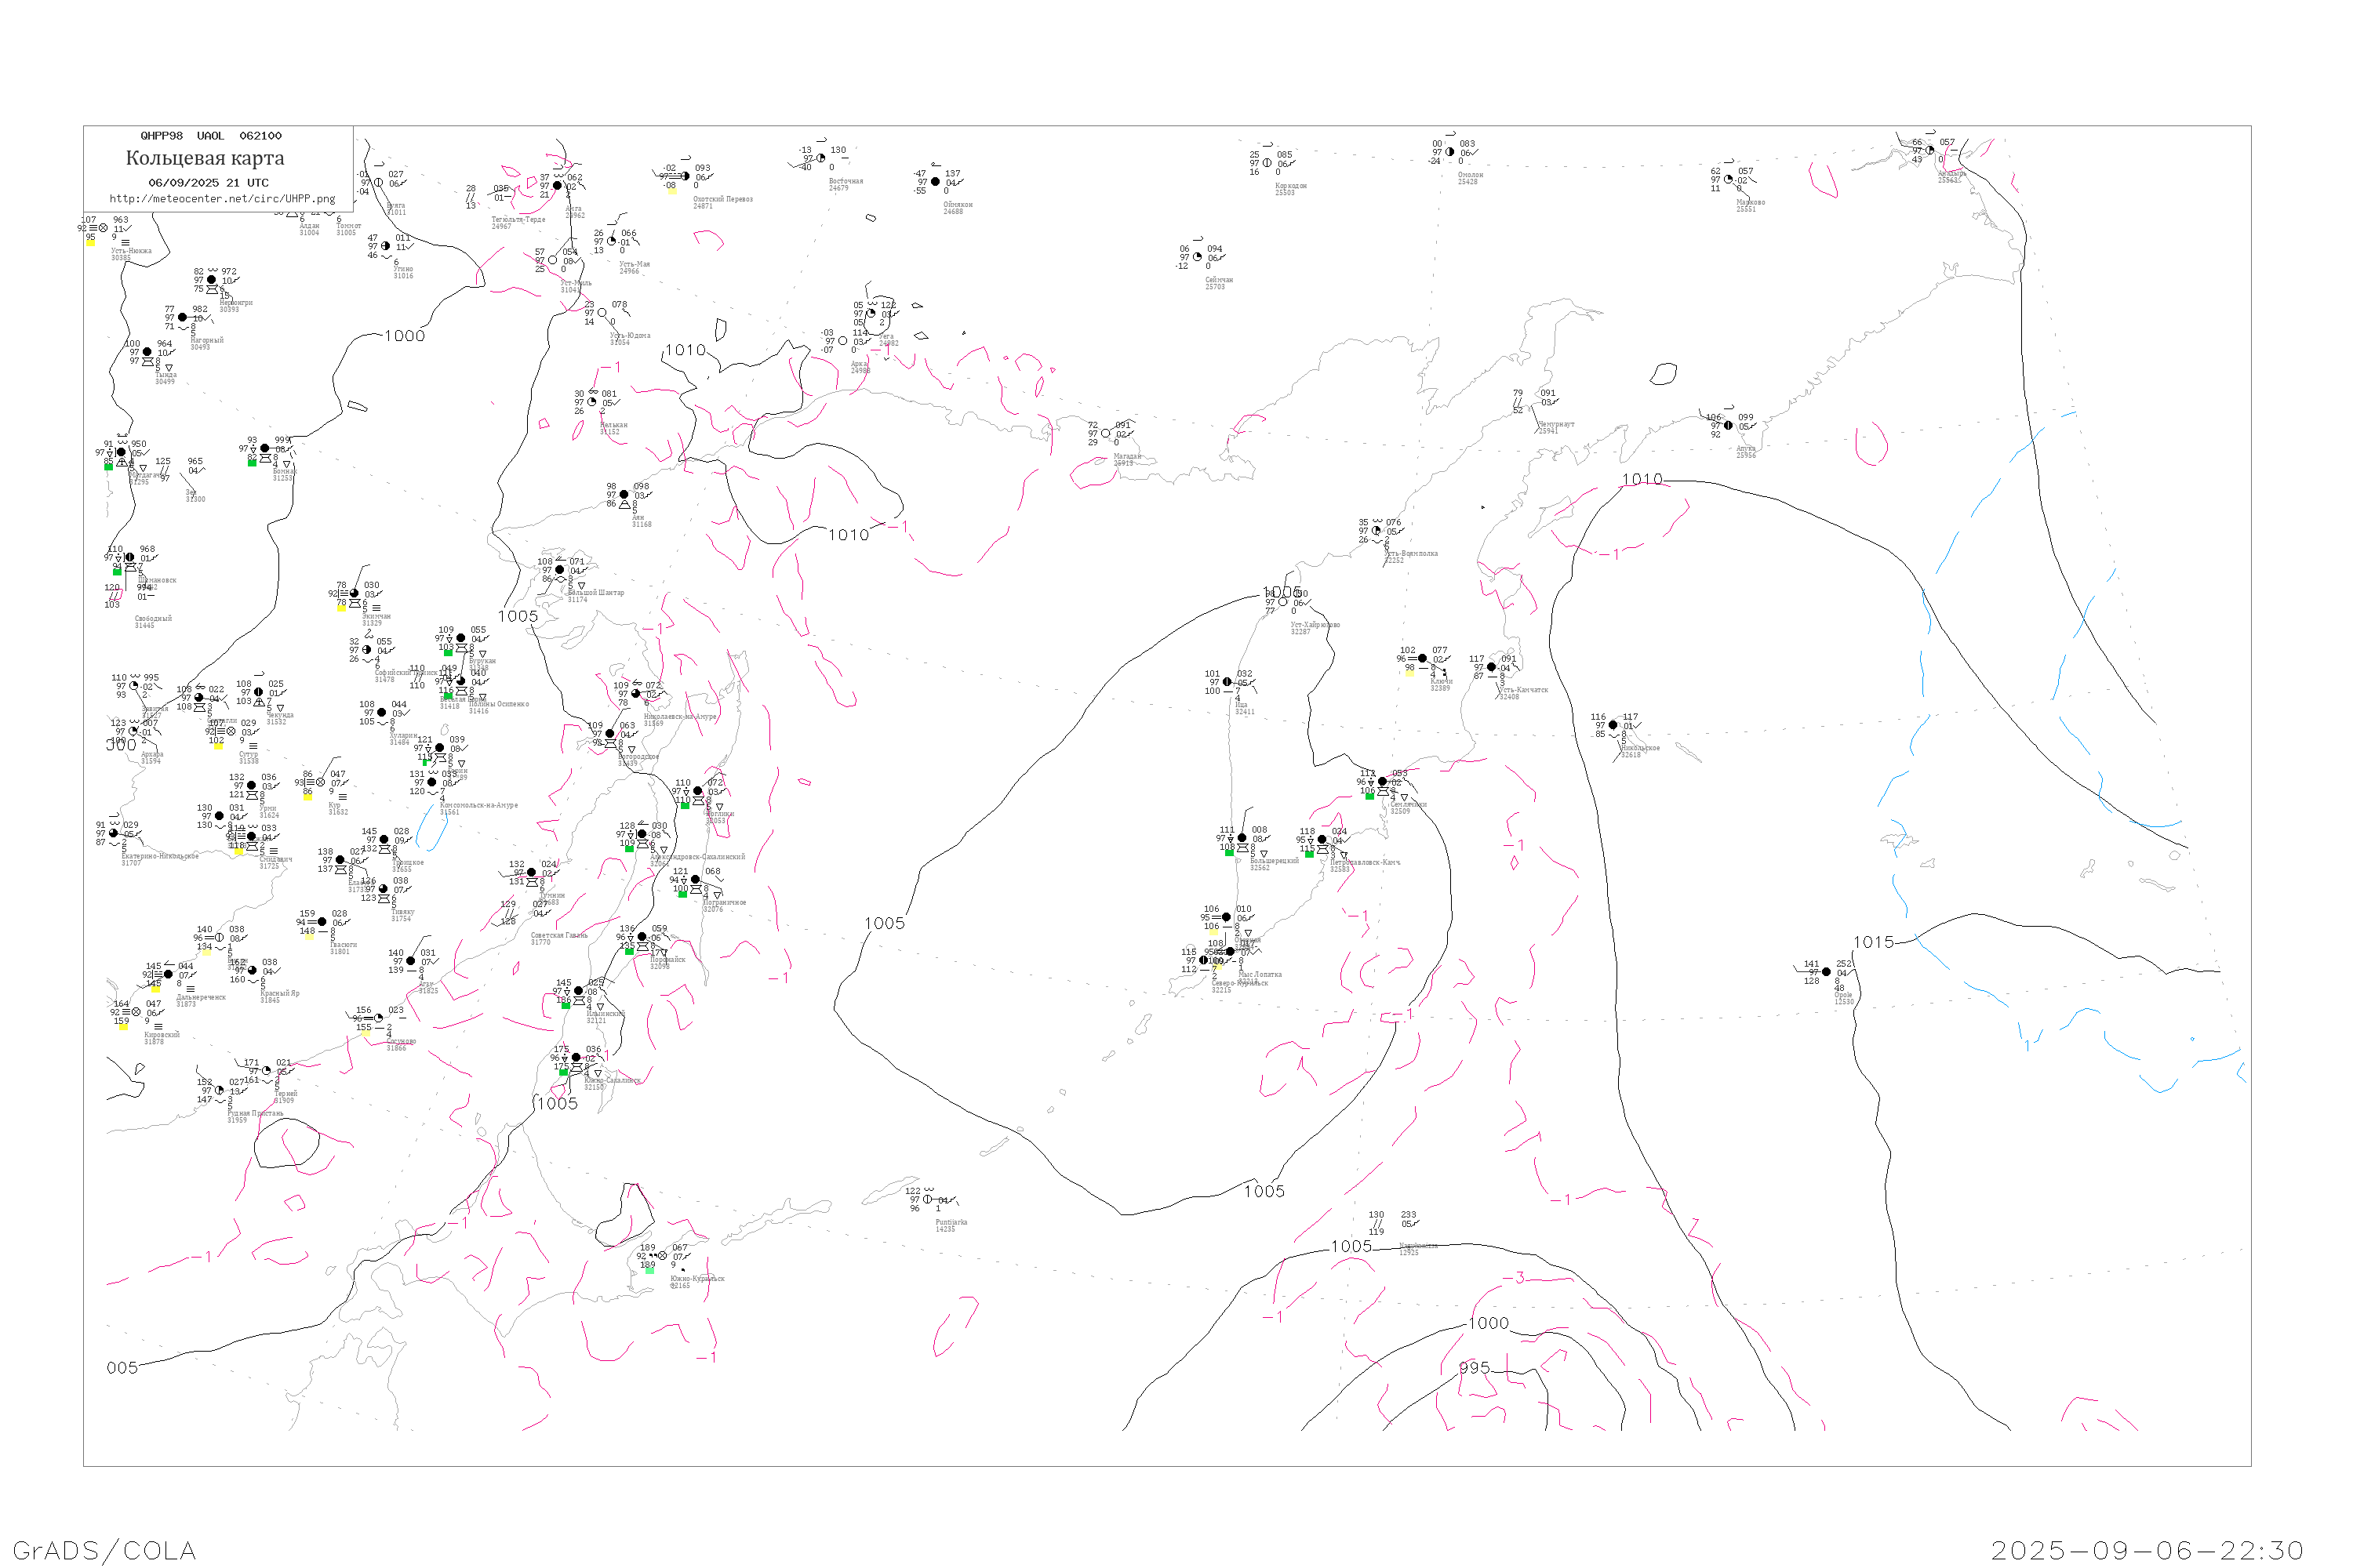Viewport: 2353px width, 1568px height.
Task: Click the half-filled station circle at Угино 31016
Action: pos(385,246)
